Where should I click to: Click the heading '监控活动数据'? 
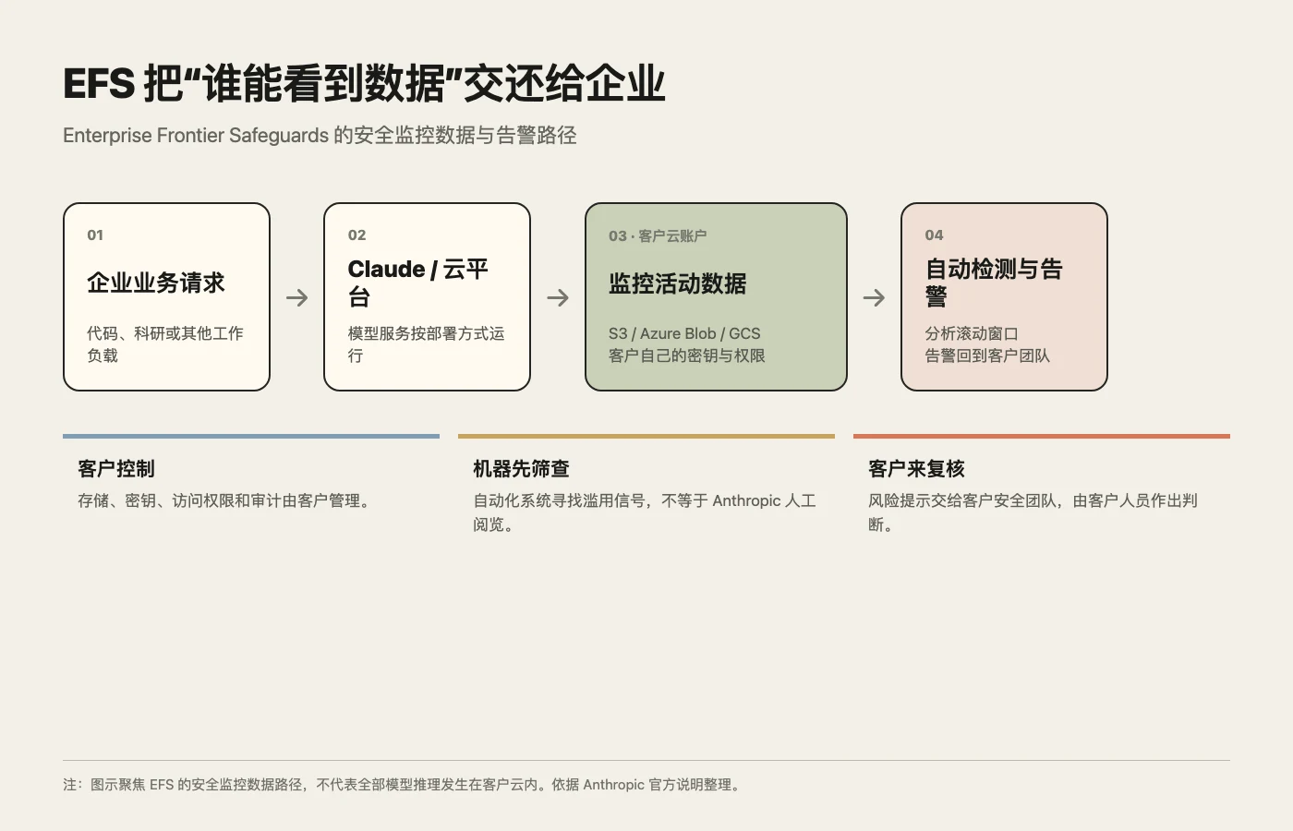[677, 284]
